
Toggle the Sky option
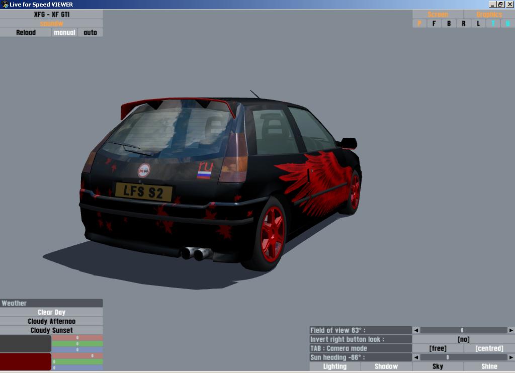(x=438, y=366)
